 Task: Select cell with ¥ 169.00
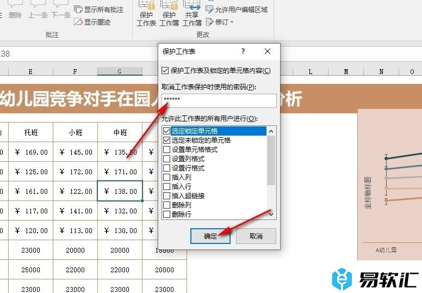click(30, 152)
